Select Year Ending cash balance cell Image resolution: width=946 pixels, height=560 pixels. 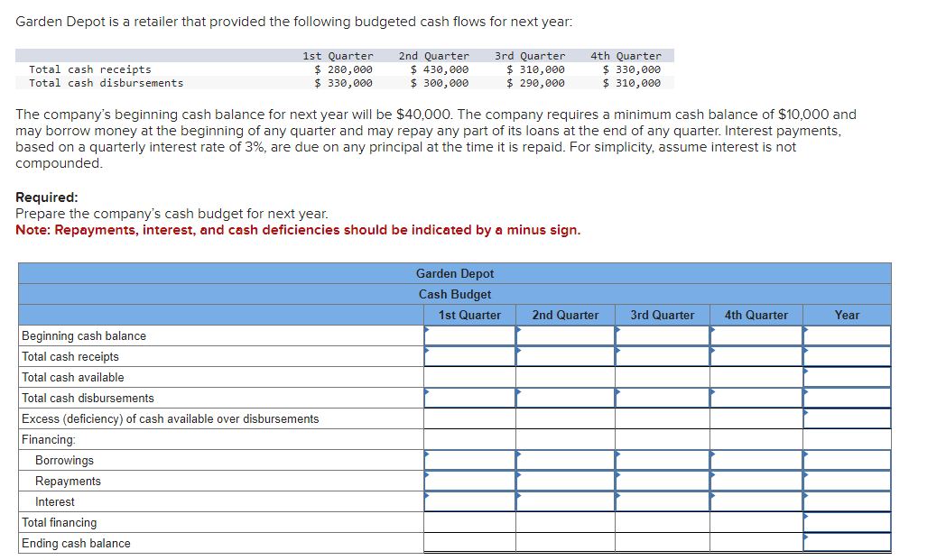click(847, 543)
